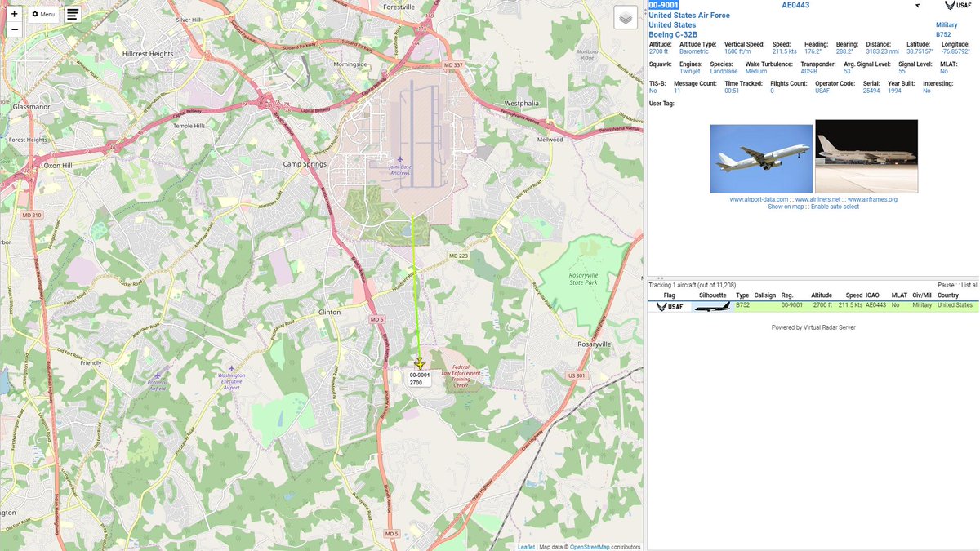Open the map layers selector
This screenshot has height=551, width=980.
pyautogui.click(x=625, y=18)
